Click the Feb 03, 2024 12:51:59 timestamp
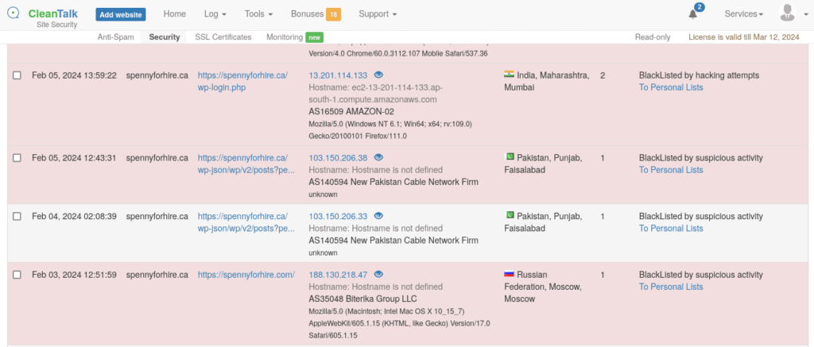Viewport: 814px width, 347px height. click(x=74, y=275)
